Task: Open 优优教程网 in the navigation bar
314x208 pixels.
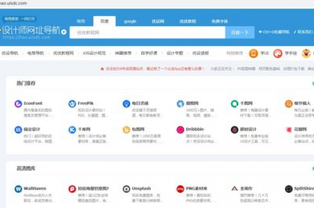Action: tap(63, 53)
